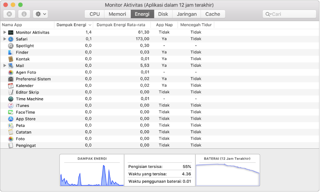Click the quit process X button
This screenshot has width=320, height=192.
pos(9,14)
